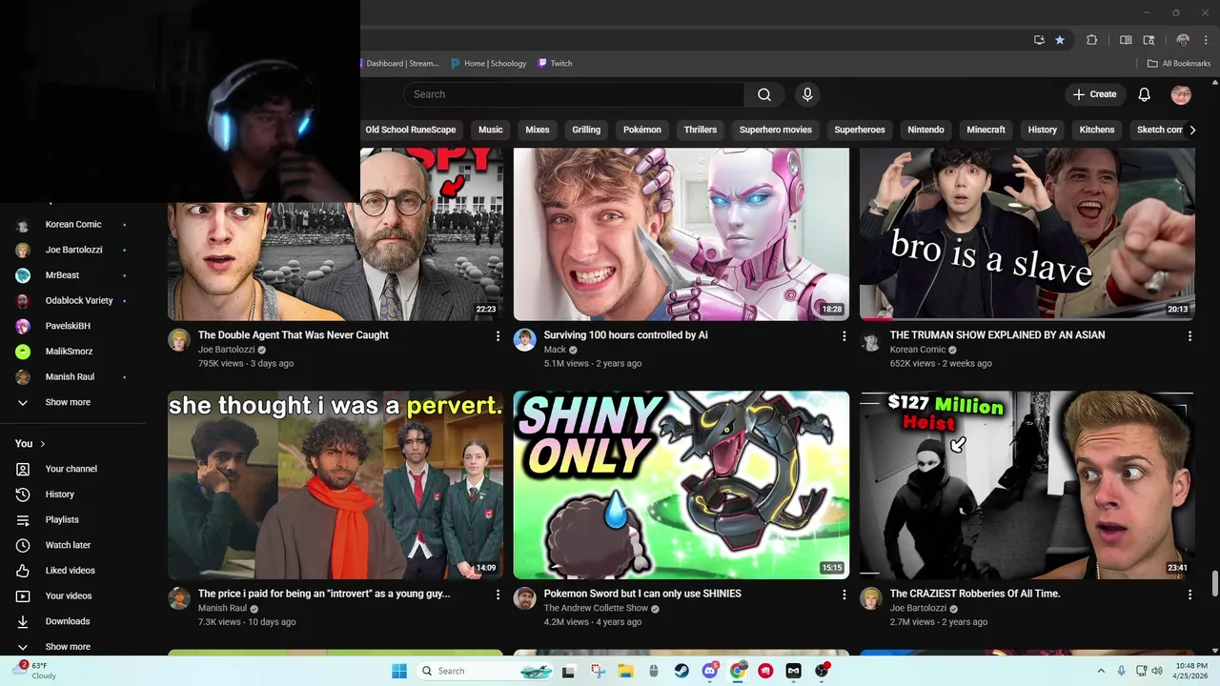Open Dashboard | Stream bookmark
Viewport: 1220px width, 686px height.
(x=400, y=64)
